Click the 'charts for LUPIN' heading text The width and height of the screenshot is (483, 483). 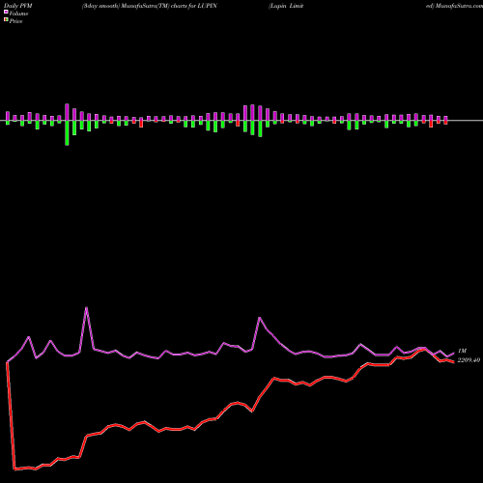194,6
